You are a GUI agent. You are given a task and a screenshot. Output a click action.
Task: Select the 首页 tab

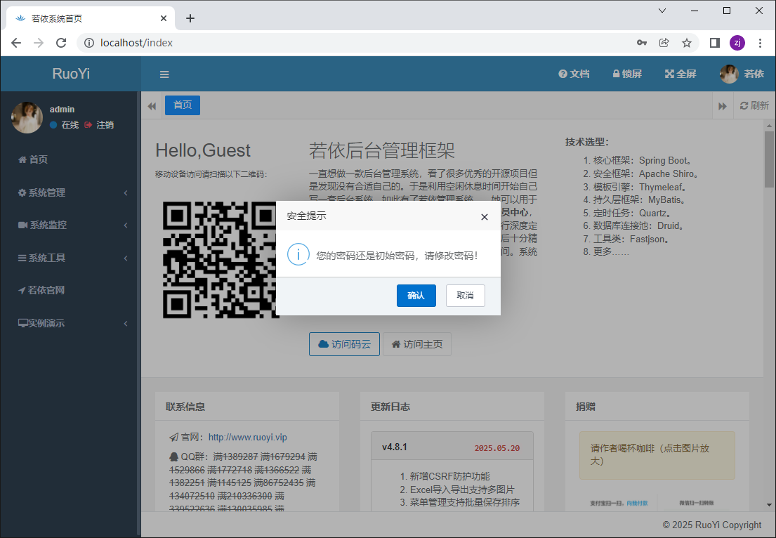(183, 105)
